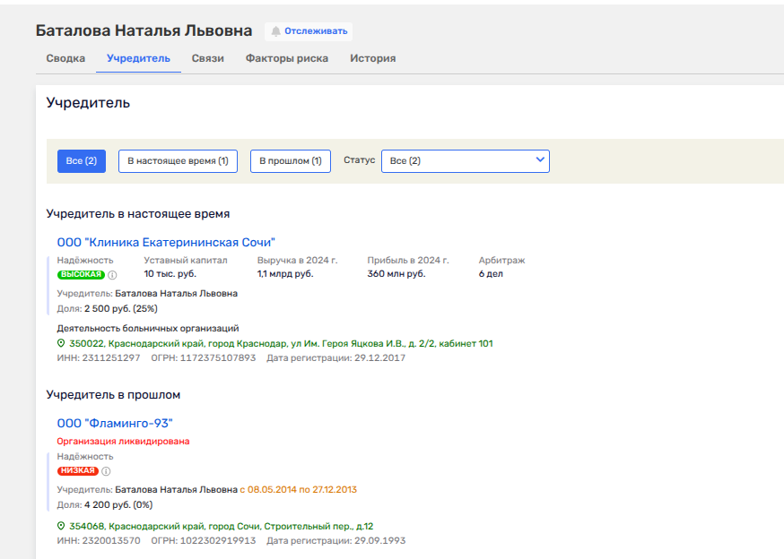The height and width of the screenshot is (559, 784).
Task: Open ООО "Клиника Екатерининская Сочи" link
Action: point(166,242)
